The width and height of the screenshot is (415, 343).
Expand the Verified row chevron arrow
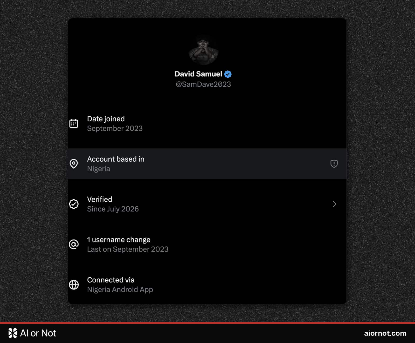click(x=335, y=204)
